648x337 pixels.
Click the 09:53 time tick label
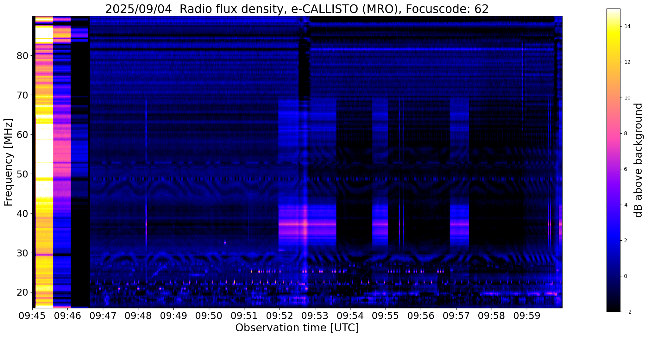pyautogui.click(x=315, y=316)
